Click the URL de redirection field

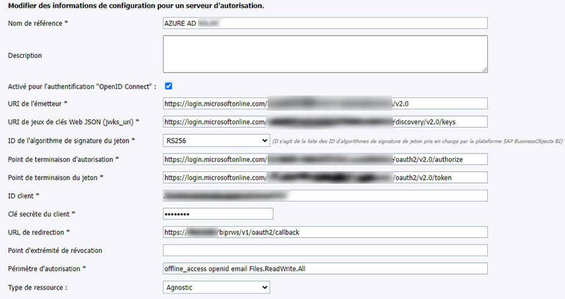tap(325, 232)
